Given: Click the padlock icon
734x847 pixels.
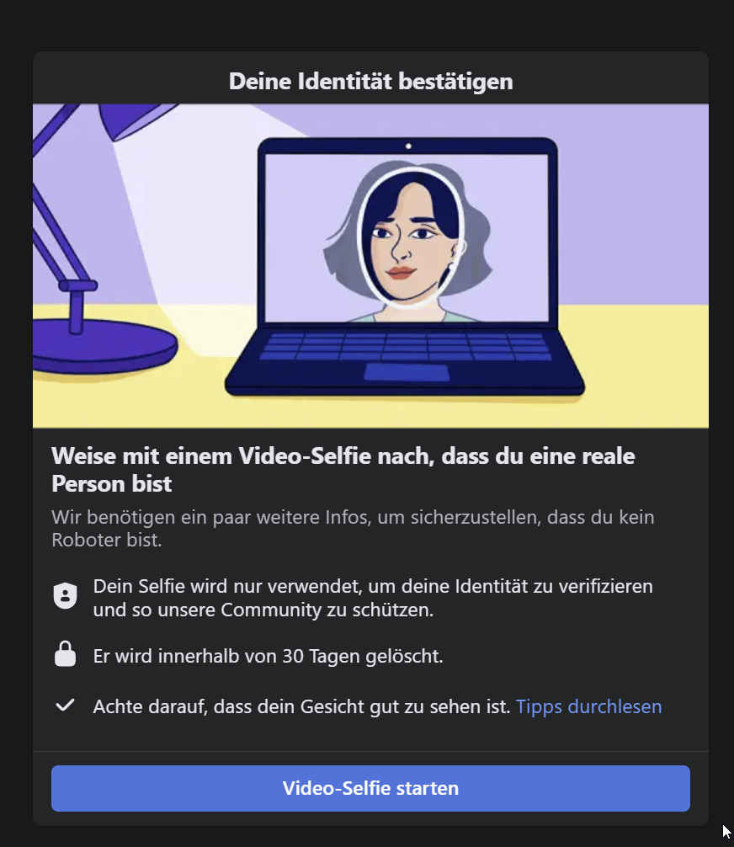Looking at the screenshot, I should coord(66,653).
